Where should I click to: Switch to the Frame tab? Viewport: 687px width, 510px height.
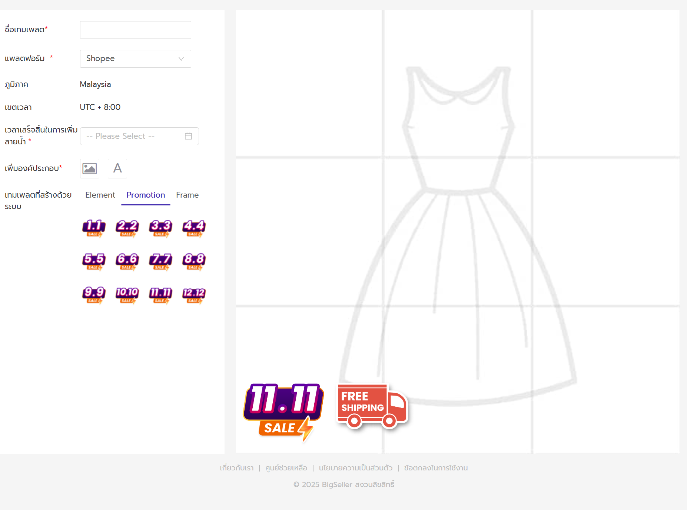tap(187, 195)
